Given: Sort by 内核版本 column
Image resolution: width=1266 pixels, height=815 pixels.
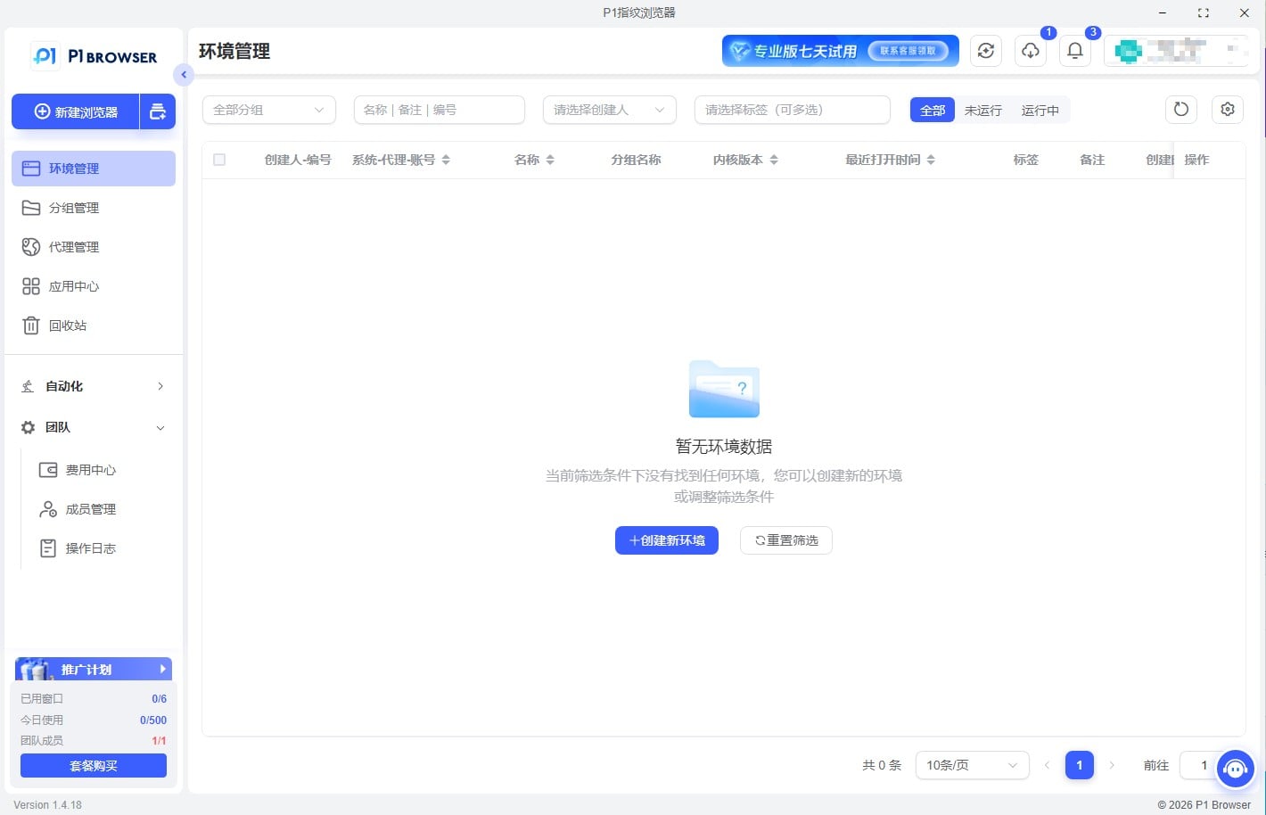Looking at the screenshot, I should click(774, 160).
